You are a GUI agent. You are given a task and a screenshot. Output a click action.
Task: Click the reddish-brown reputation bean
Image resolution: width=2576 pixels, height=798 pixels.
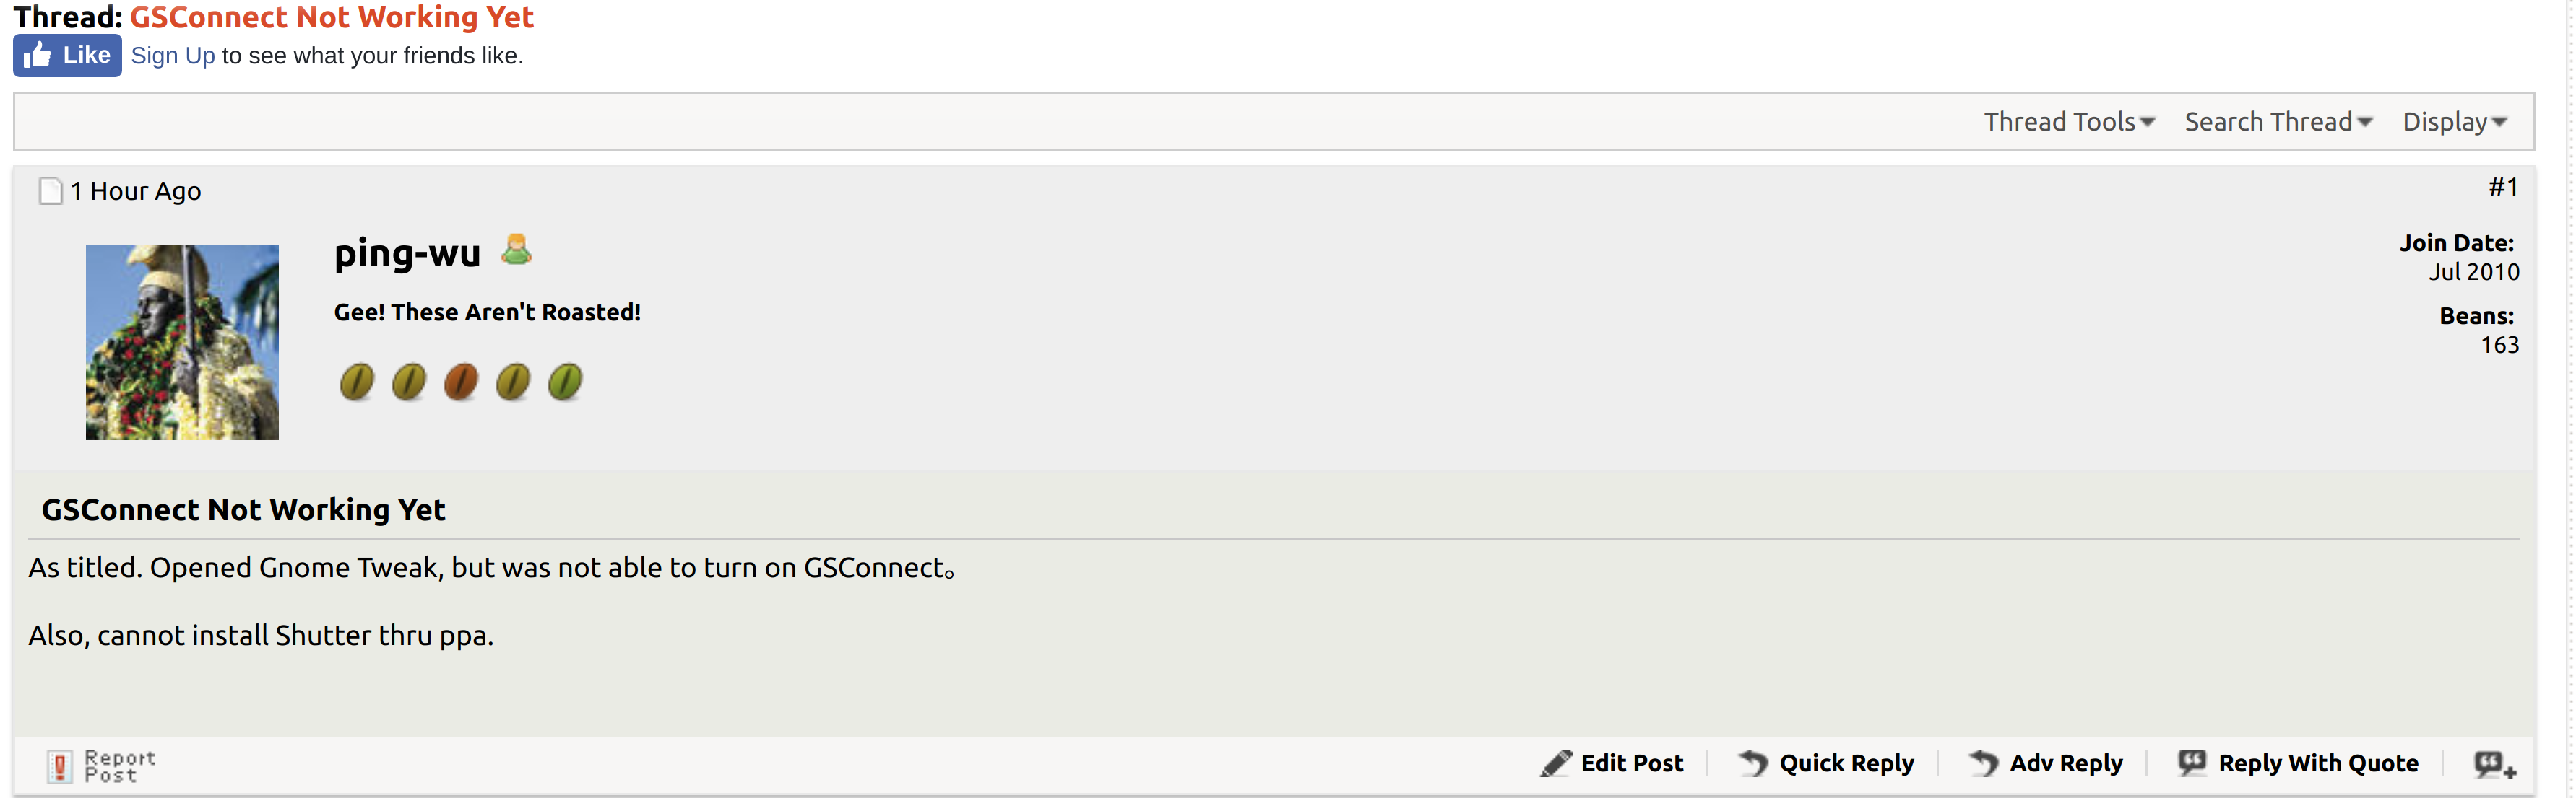(460, 382)
